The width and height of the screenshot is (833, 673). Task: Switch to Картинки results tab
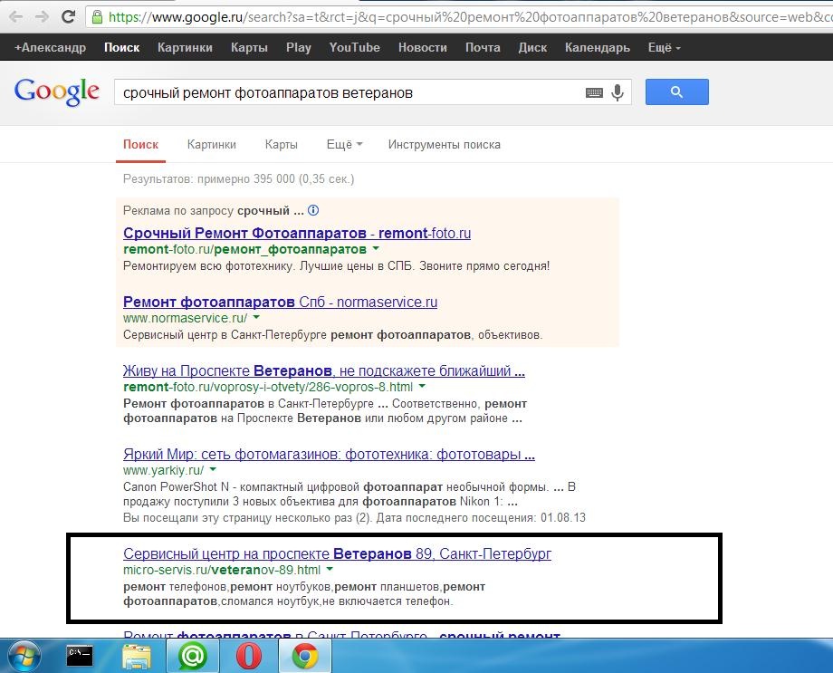212,145
